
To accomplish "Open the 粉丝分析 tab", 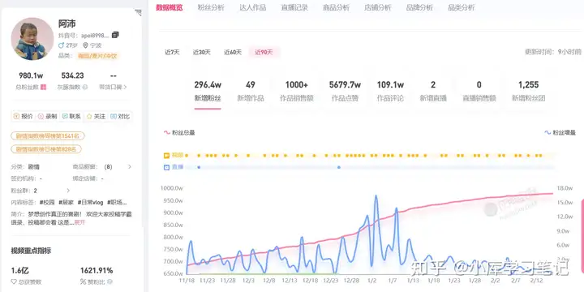I will pos(211,8).
